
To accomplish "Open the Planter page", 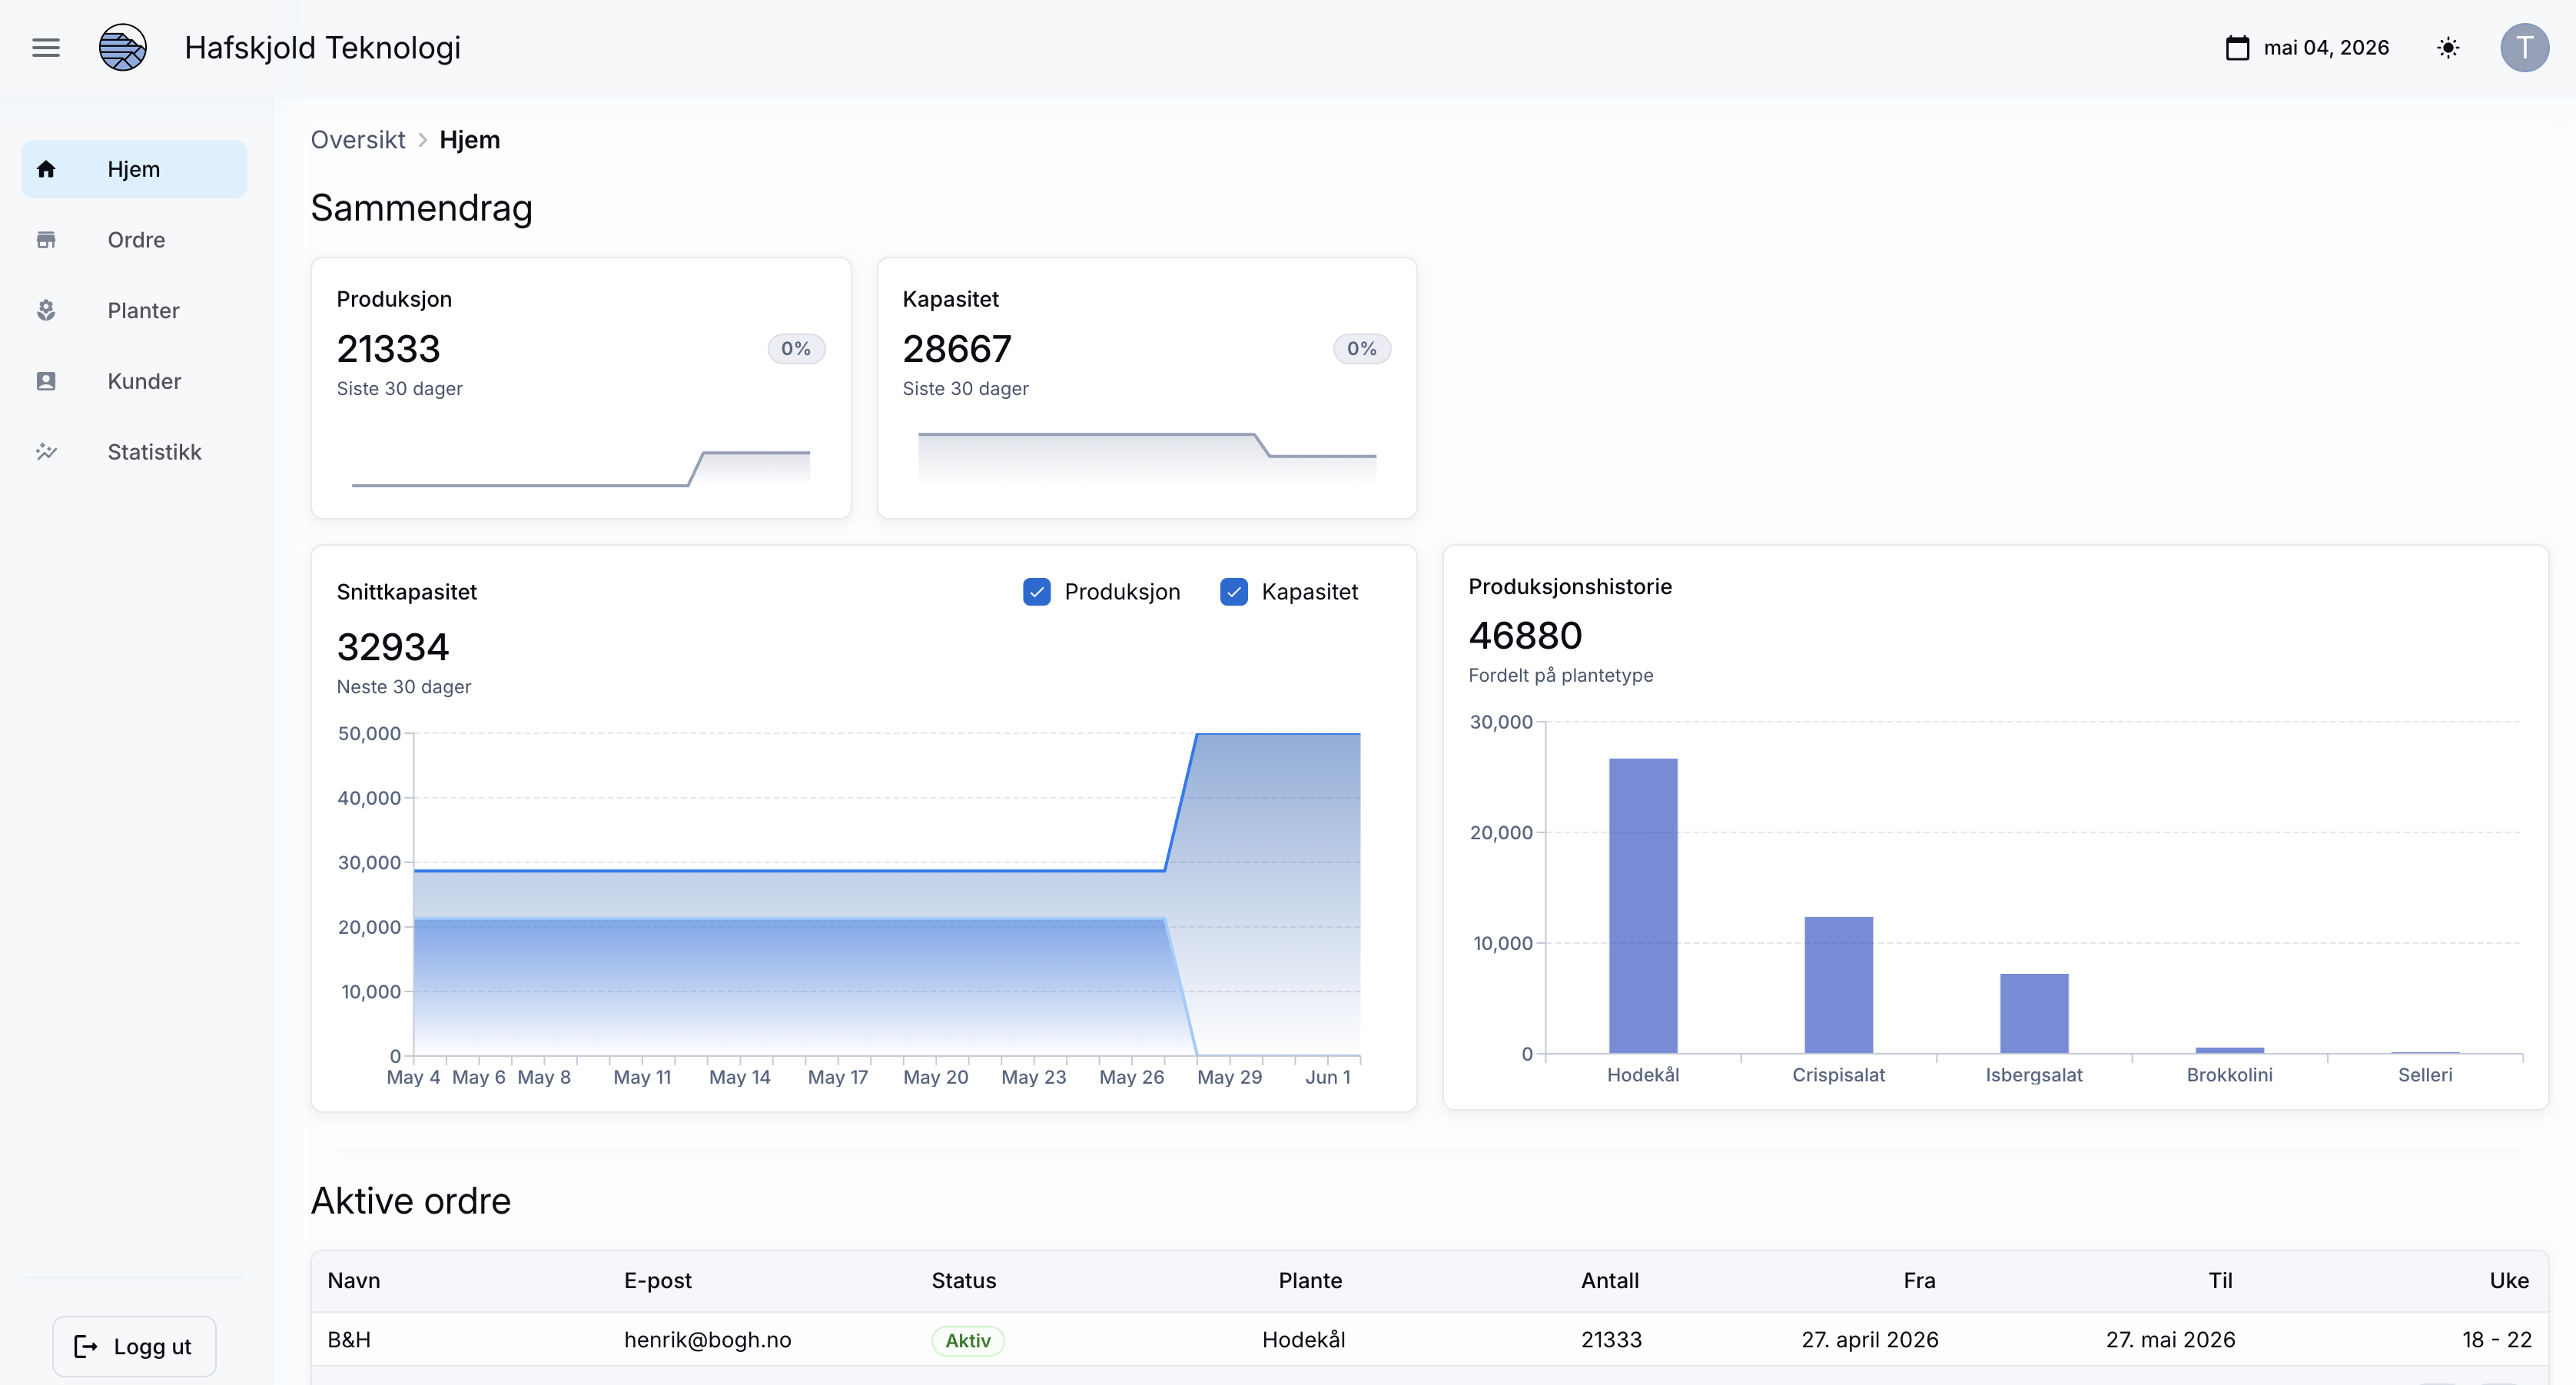I will pyautogui.click(x=134, y=311).
